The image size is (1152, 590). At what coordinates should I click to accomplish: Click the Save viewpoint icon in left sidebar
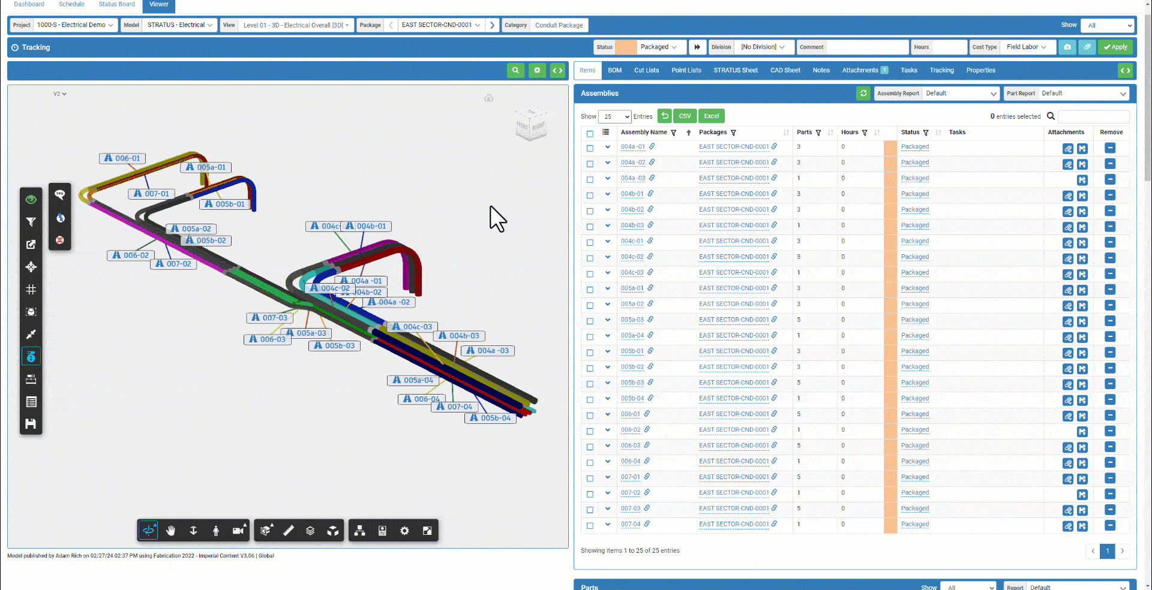(x=31, y=424)
